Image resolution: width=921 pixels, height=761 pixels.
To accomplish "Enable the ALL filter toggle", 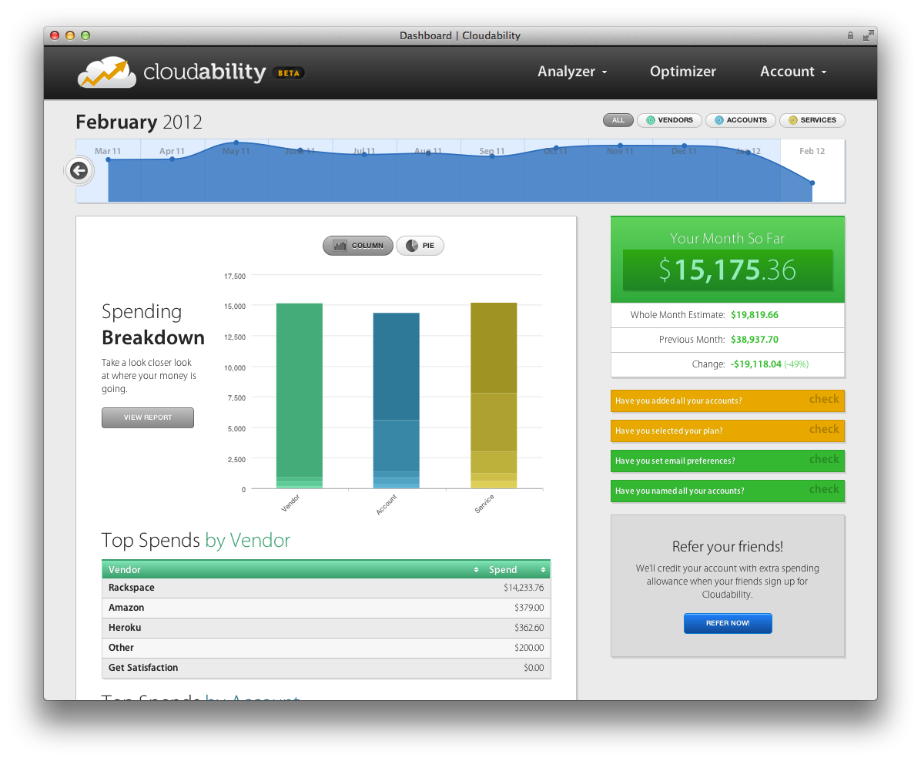I will (618, 120).
